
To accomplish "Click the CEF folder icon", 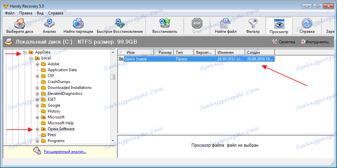I will [44, 76].
